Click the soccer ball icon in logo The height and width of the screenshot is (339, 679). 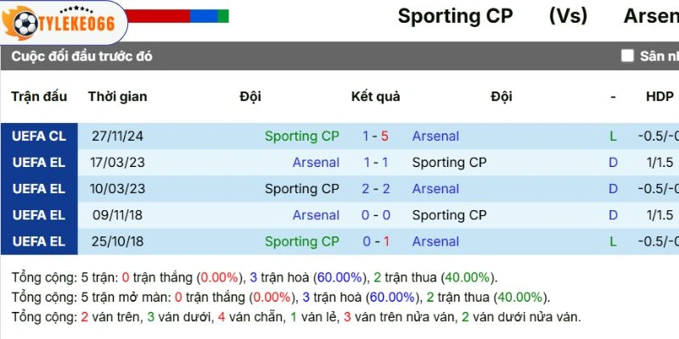[x=26, y=22]
